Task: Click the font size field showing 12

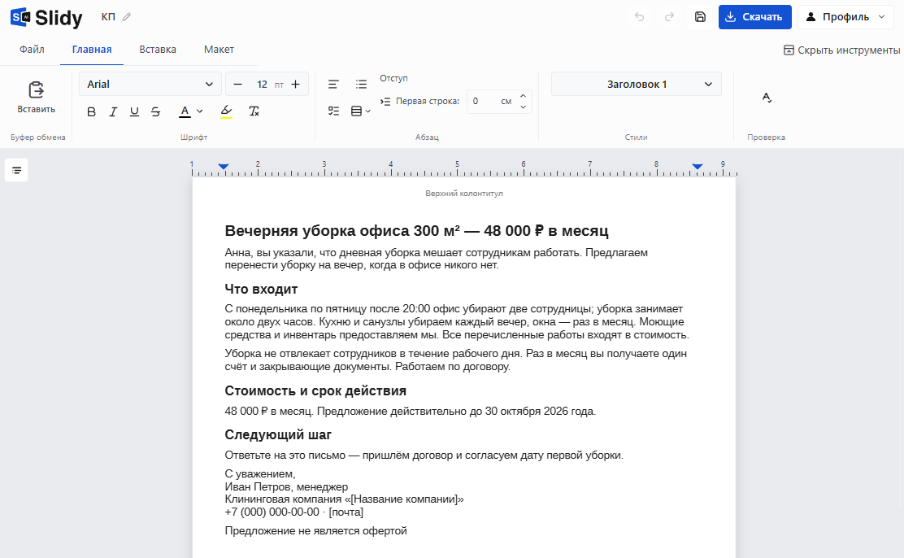Action: click(262, 85)
